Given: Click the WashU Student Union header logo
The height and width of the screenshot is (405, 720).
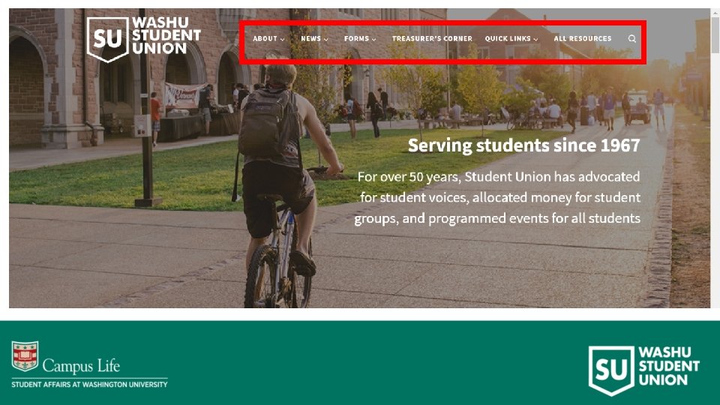Looking at the screenshot, I should [144, 38].
